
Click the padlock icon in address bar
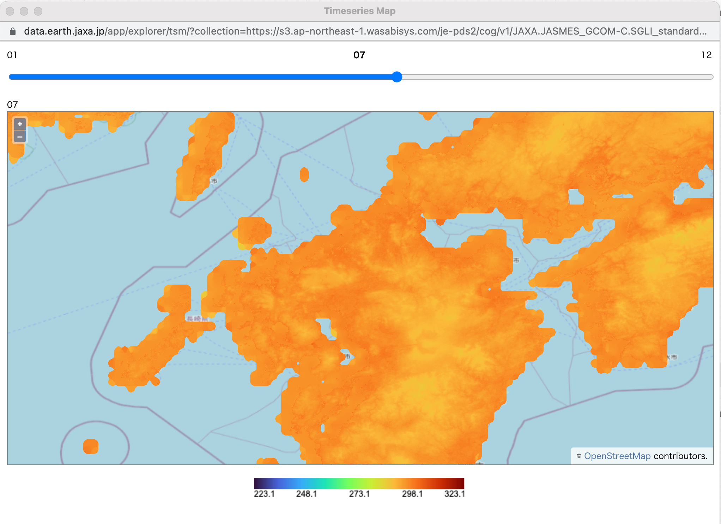pyautogui.click(x=13, y=31)
